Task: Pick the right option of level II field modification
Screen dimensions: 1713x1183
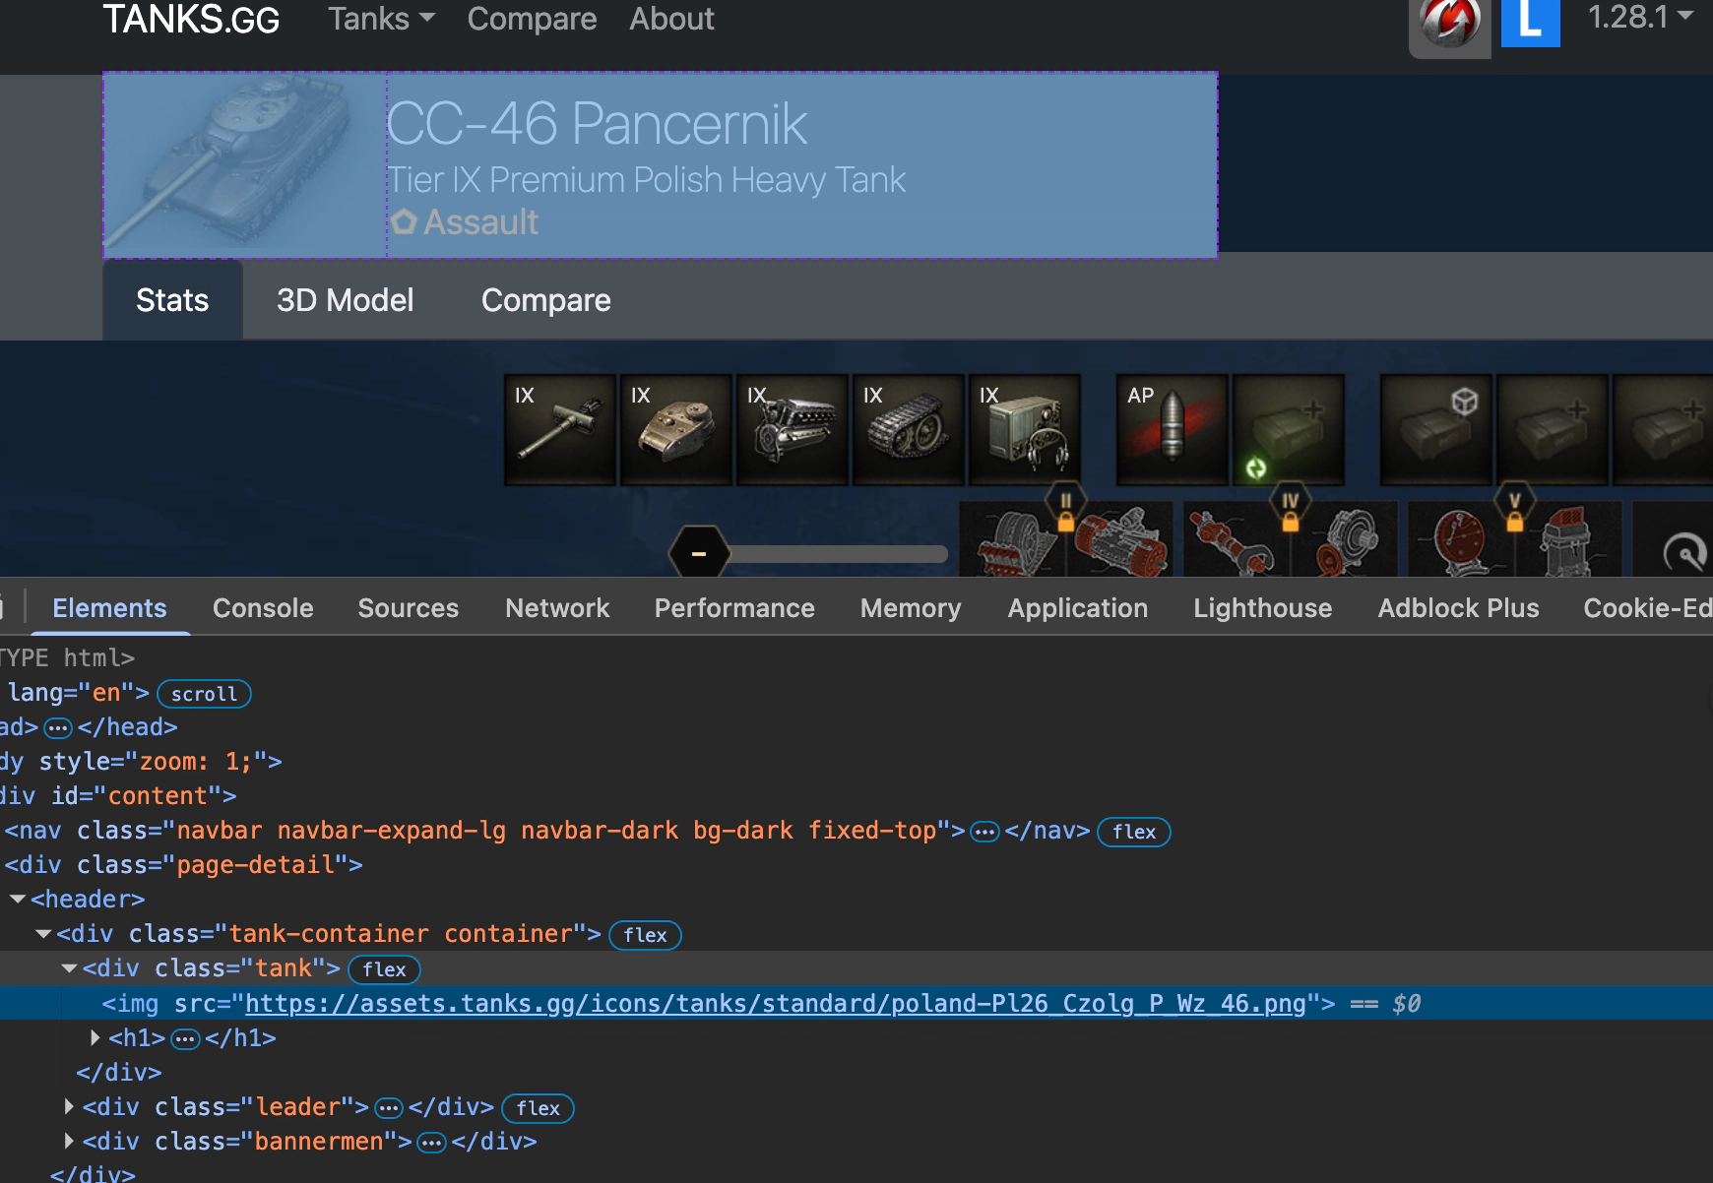Action: tap(1122, 540)
